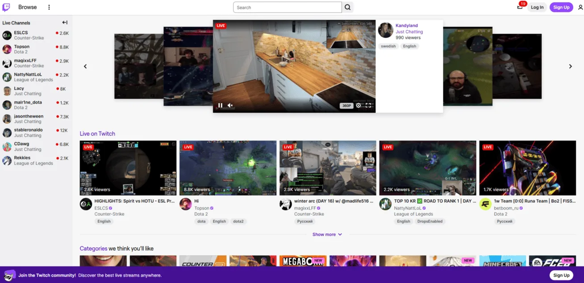Open Just Chatting category under Kandyland

(409, 32)
